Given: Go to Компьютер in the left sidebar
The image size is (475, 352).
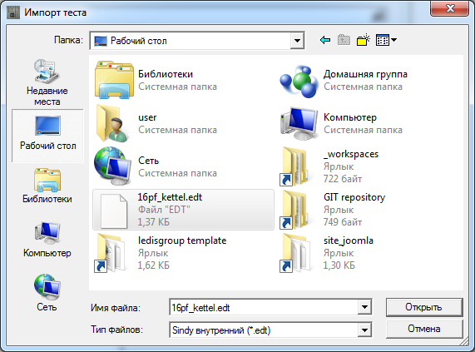Looking at the screenshot, I should (47, 240).
